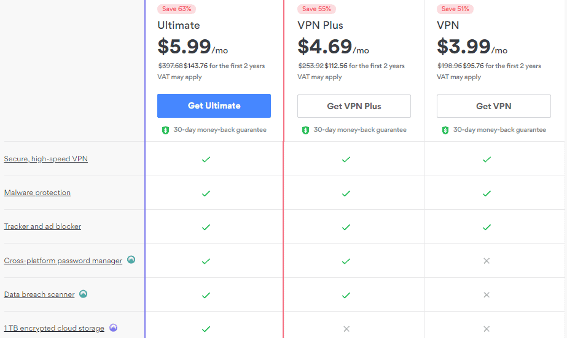Click the money-back shield under Get VPN Plus

pos(305,130)
